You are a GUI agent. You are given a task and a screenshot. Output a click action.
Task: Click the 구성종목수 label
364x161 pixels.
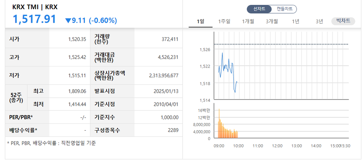tap(107, 130)
